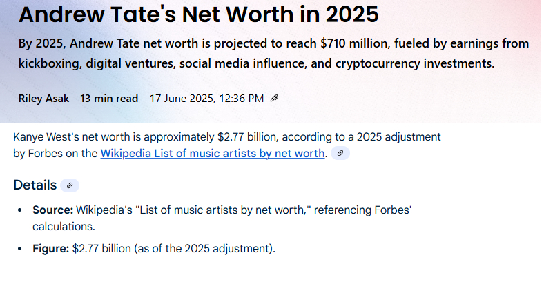
Task: Click the 17 June 2025 publish date
Action: [x=206, y=99]
